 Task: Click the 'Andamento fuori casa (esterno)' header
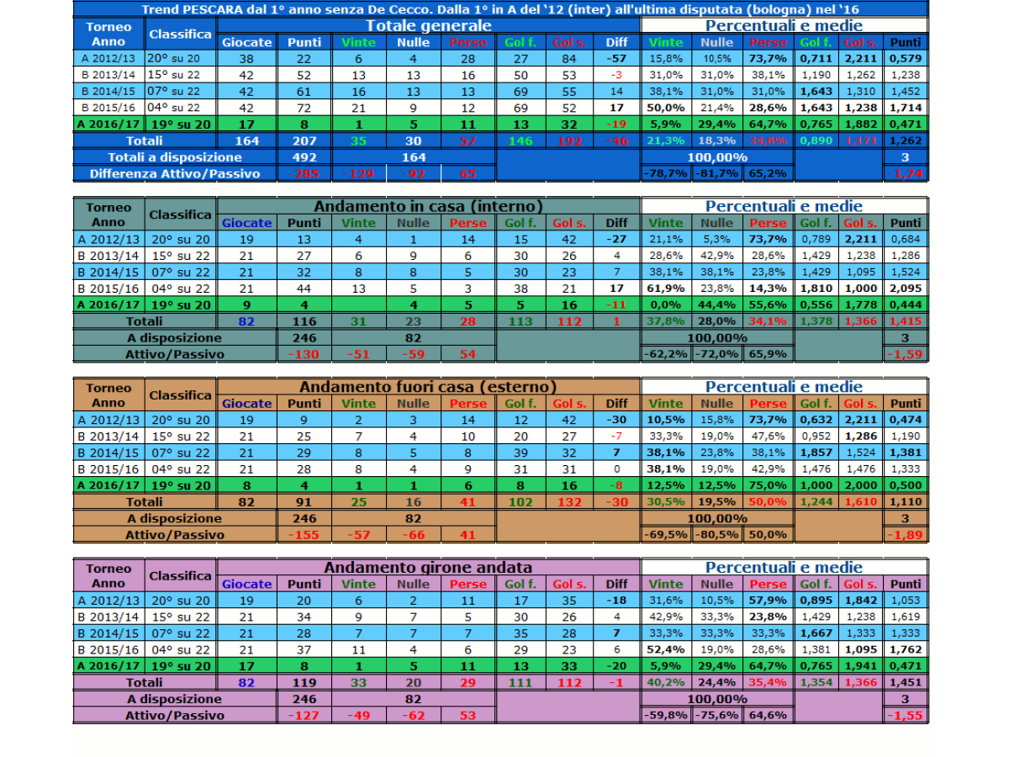click(428, 387)
